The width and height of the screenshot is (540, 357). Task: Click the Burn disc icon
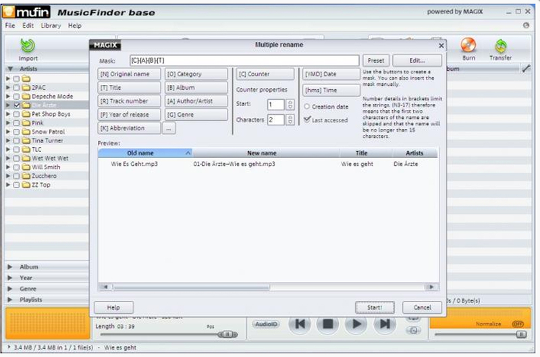[x=468, y=45]
